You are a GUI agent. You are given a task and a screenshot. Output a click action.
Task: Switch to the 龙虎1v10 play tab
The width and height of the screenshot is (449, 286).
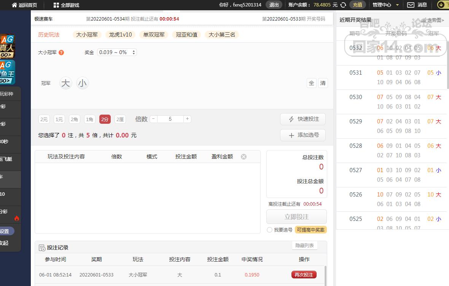(120, 35)
